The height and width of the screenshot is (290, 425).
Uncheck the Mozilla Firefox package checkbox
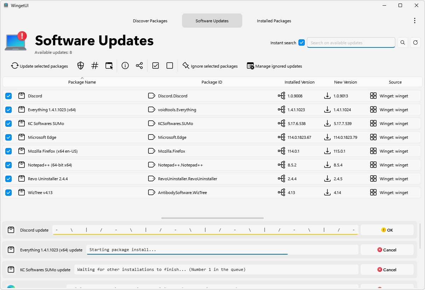click(8, 151)
